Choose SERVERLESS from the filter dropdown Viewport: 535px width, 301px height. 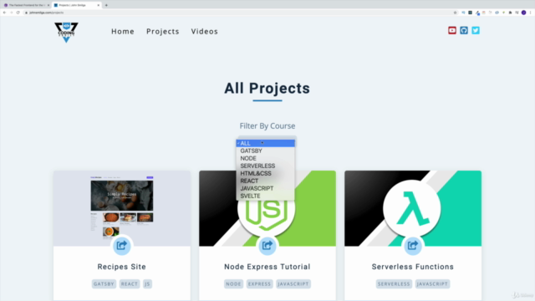(x=266, y=166)
